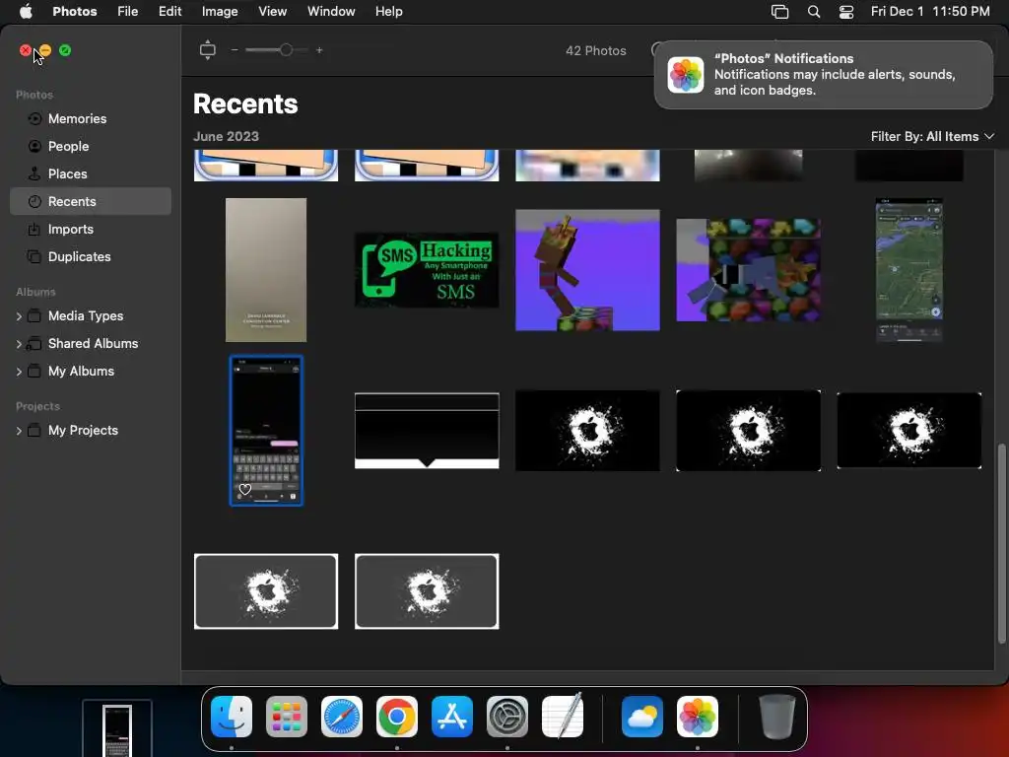Click the Recents clock icon
Viewport: 1009px width, 757px height.
click(x=34, y=201)
